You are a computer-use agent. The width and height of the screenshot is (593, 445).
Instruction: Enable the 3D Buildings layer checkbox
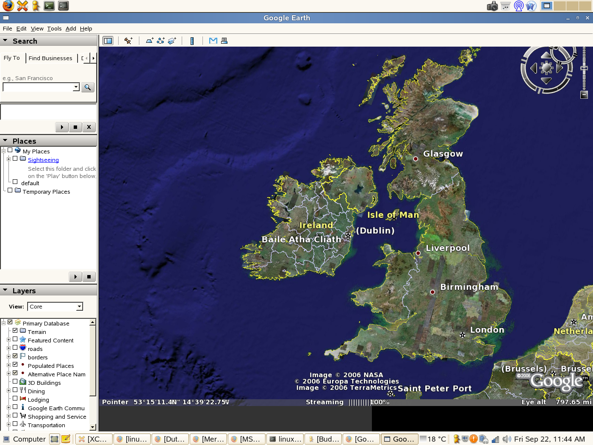[15, 381]
